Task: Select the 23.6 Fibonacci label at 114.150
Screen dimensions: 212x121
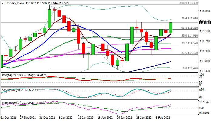Action: (190, 53)
